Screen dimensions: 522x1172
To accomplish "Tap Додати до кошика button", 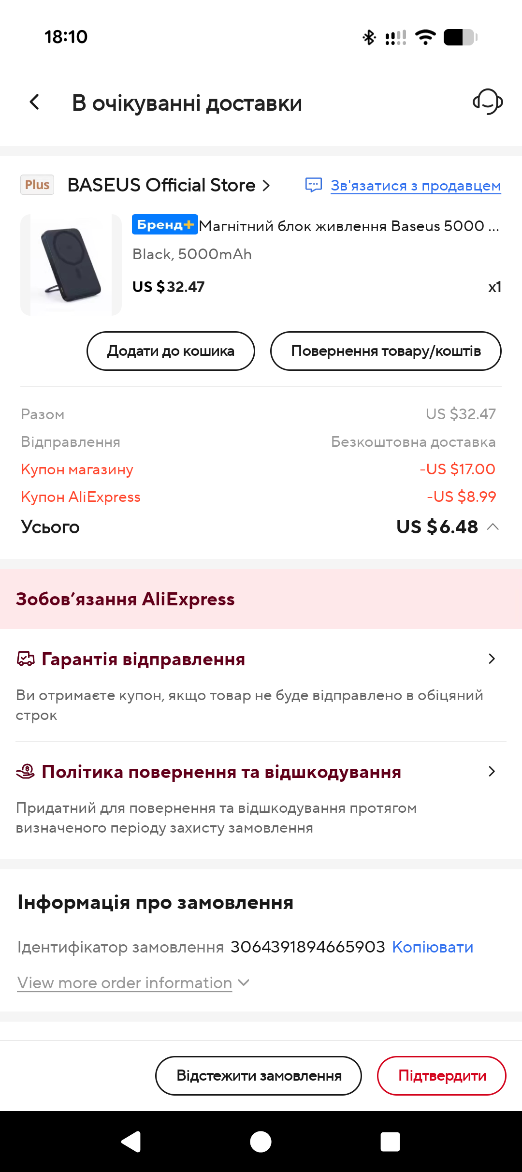I will pyautogui.click(x=171, y=351).
